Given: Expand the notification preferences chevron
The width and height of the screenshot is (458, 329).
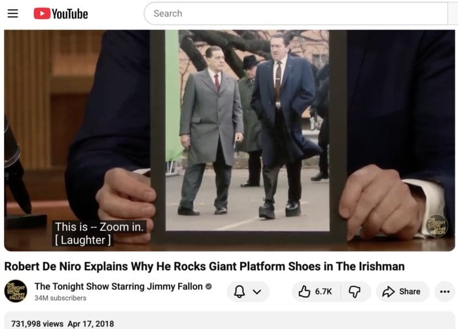Looking at the screenshot, I should click(256, 292).
